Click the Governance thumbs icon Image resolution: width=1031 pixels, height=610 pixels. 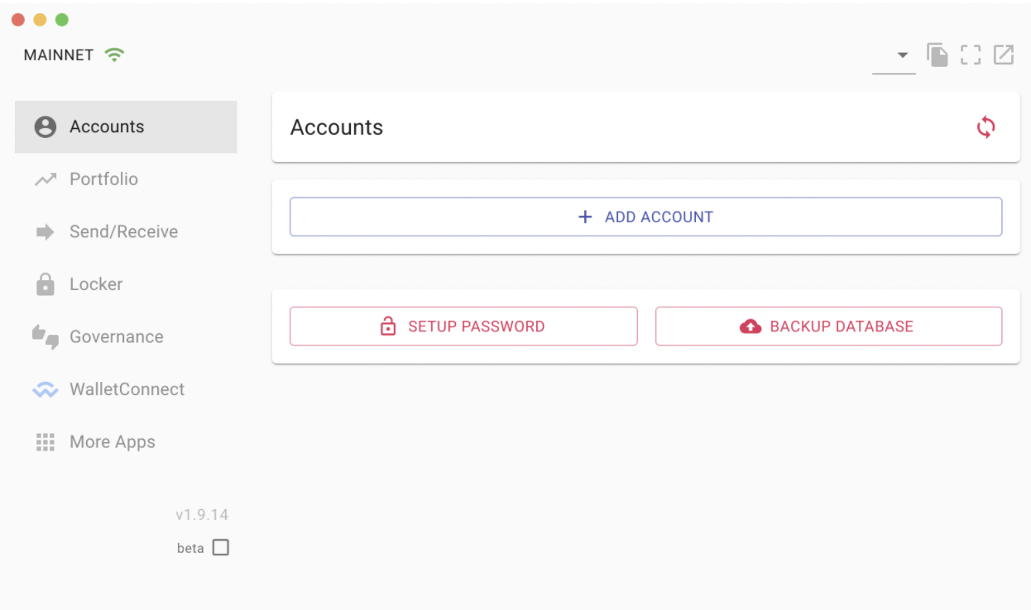point(45,337)
